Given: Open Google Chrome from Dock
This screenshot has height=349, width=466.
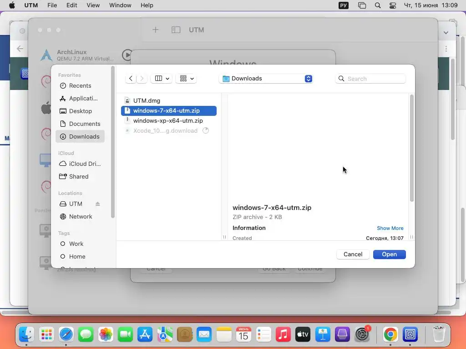Looking at the screenshot, I should coord(390,334).
